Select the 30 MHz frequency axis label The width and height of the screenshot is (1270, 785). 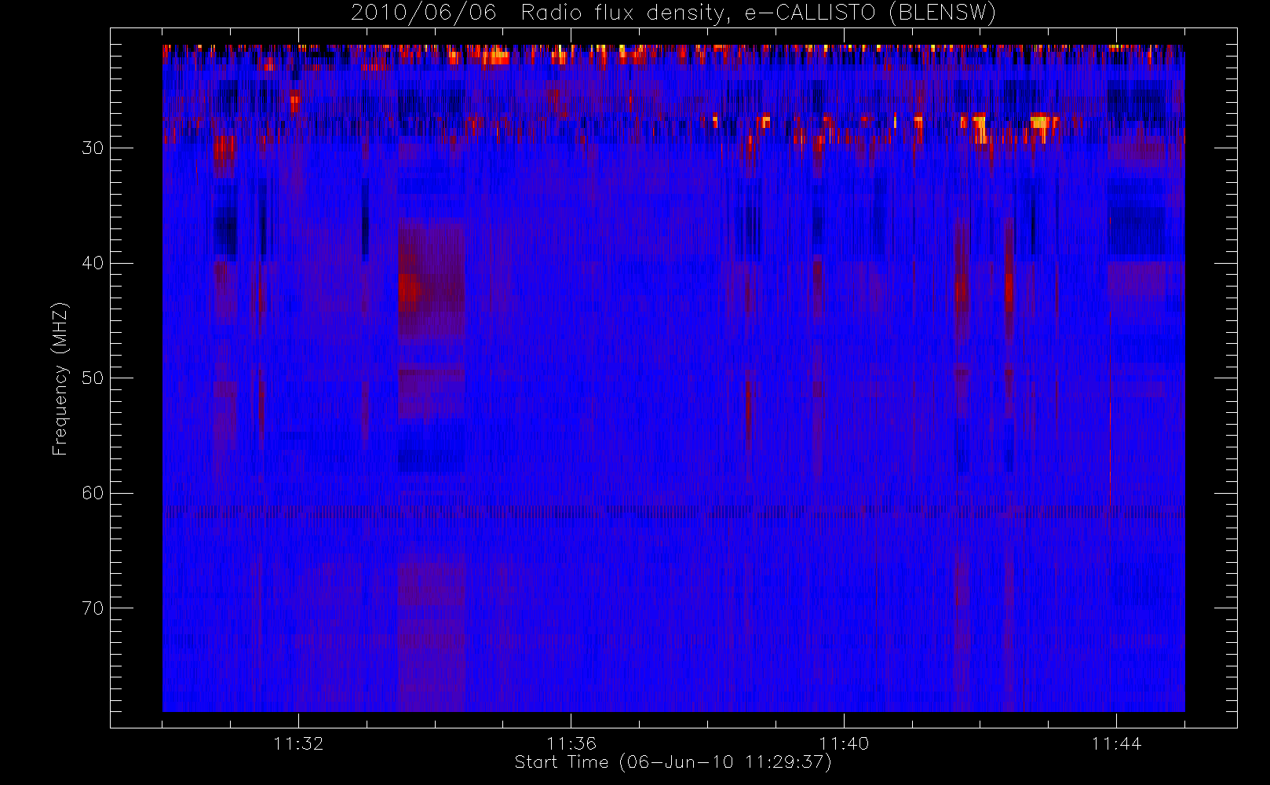tap(93, 148)
